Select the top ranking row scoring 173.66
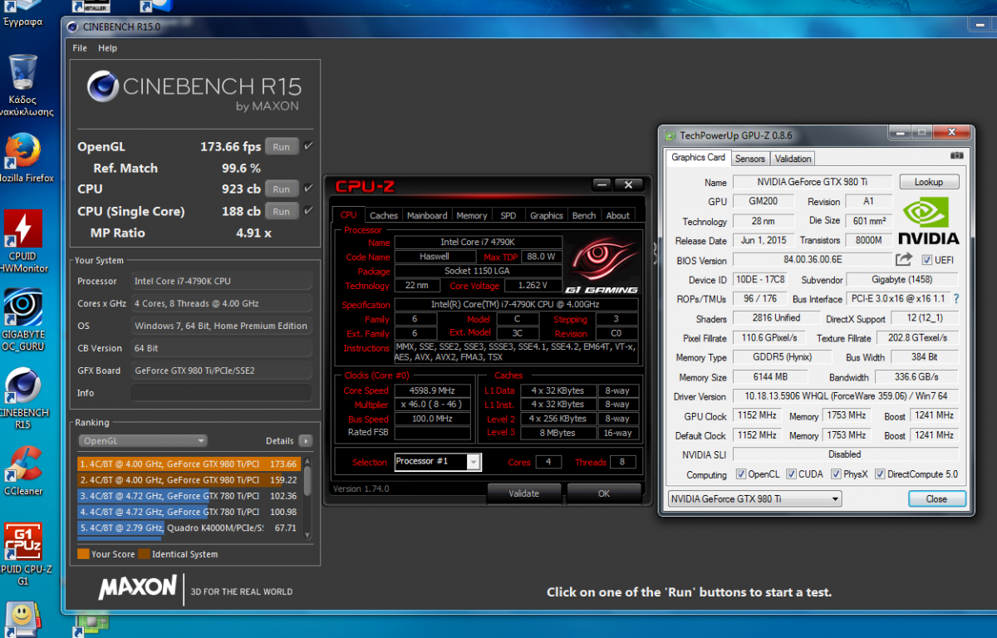997x638 pixels. 189,464
